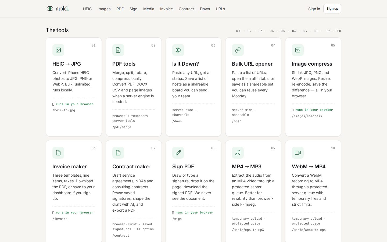
Task: Open the HEIC → JPG card title
Action: (67, 64)
